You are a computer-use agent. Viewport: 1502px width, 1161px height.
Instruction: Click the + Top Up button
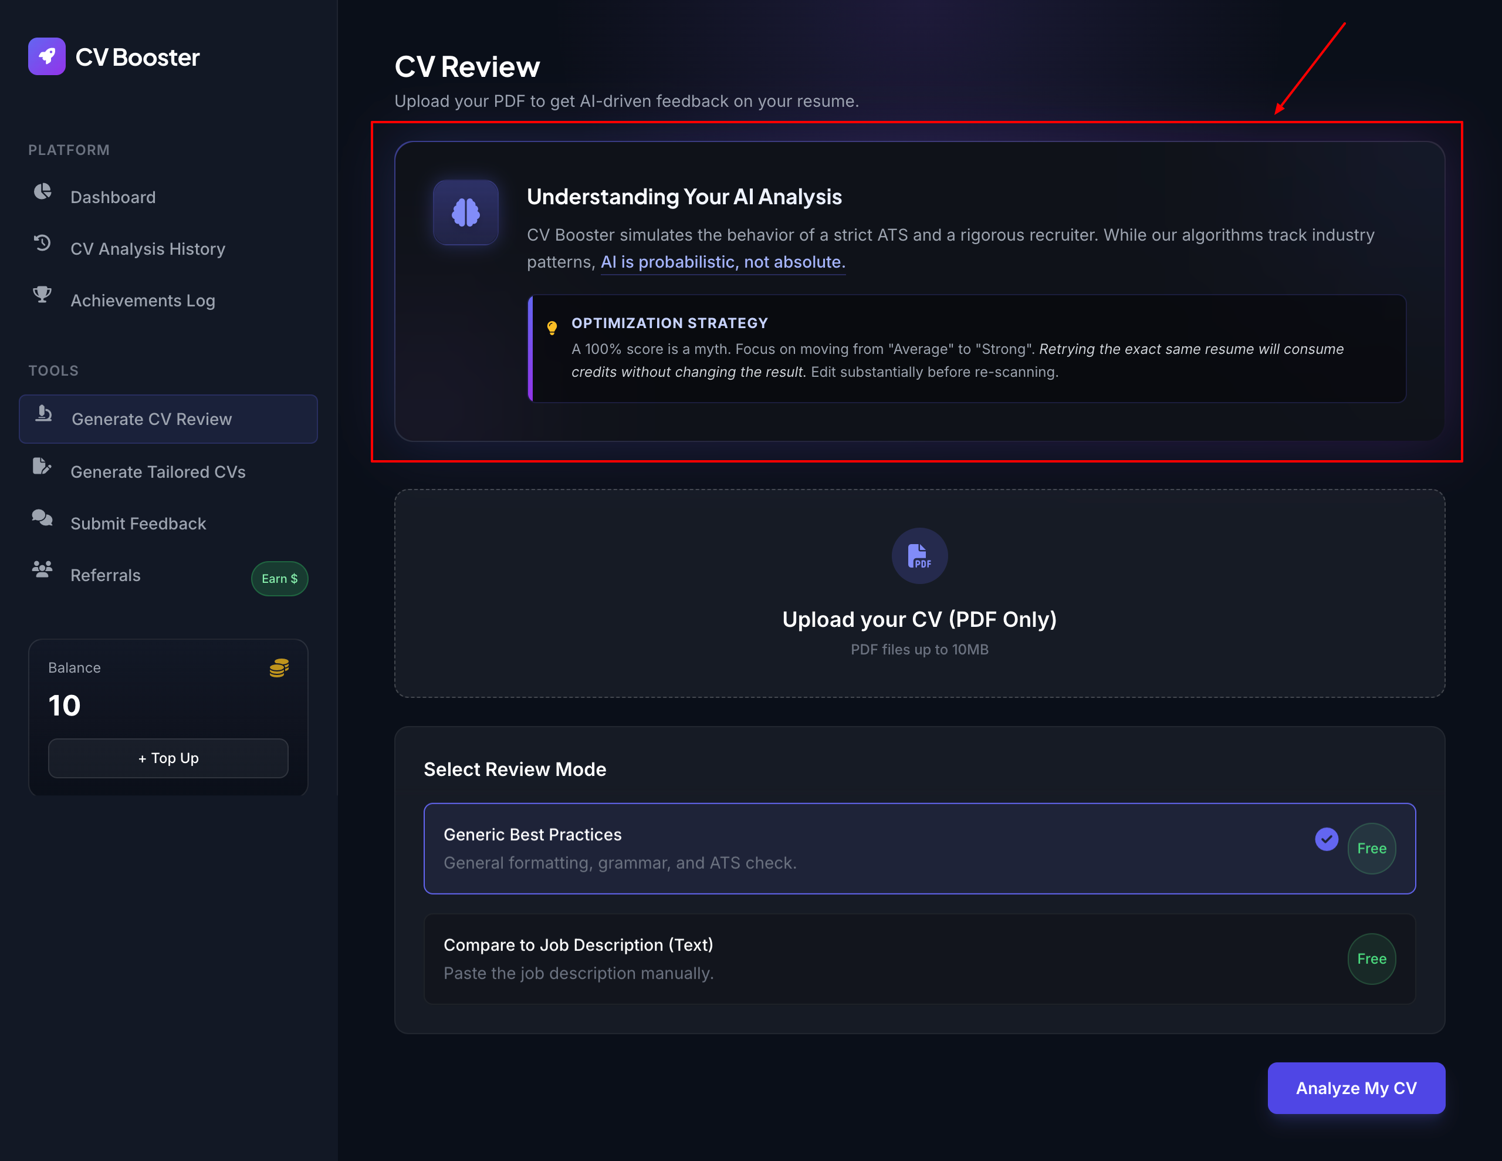tap(168, 758)
